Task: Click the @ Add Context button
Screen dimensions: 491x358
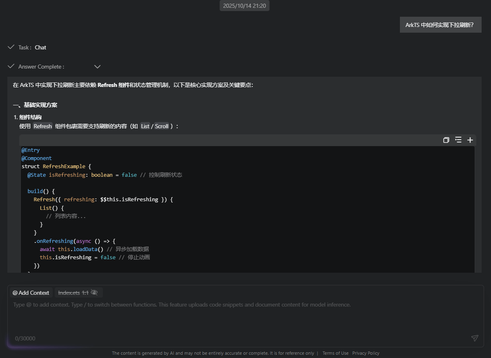Action: pyautogui.click(x=31, y=293)
